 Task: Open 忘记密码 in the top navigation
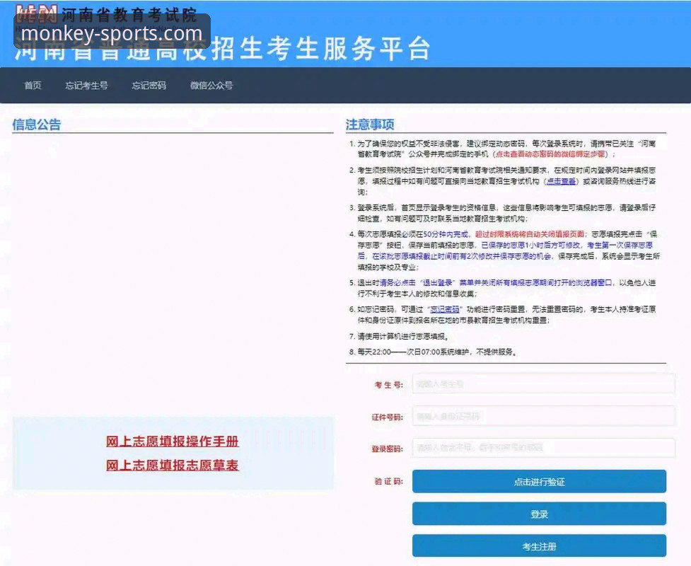pyautogui.click(x=149, y=85)
